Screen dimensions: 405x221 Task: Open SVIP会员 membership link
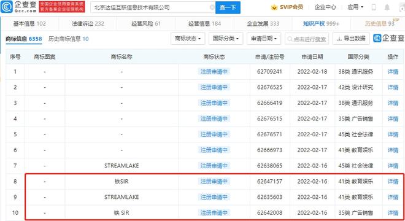pos(291,7)
